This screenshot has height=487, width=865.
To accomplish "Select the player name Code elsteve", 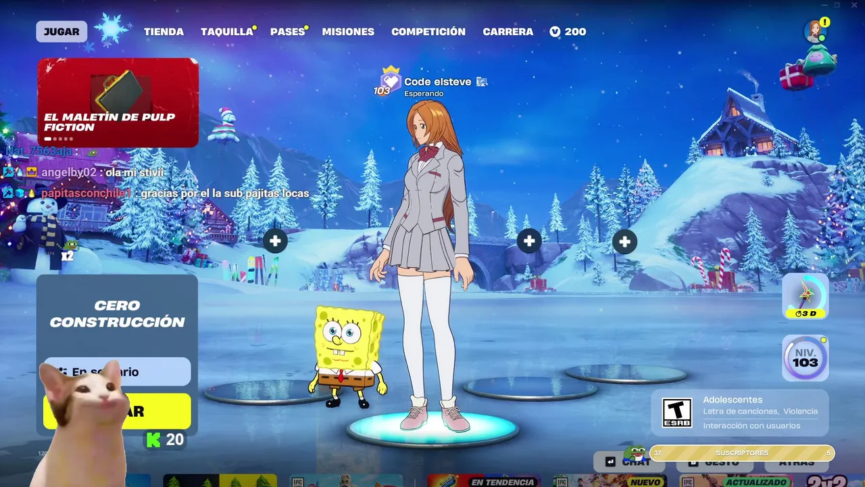I will pos(438,82).
